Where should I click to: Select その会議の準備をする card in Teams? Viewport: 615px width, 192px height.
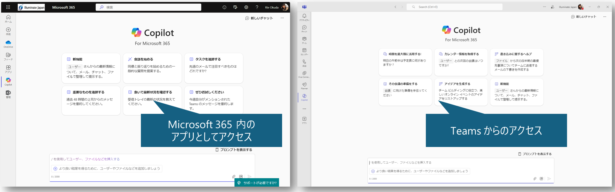[x=405, y=92]
